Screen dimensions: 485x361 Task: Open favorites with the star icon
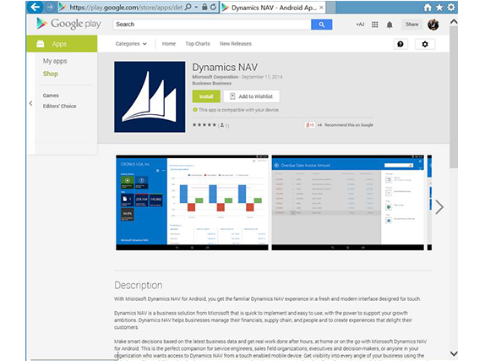coord(439,7)
